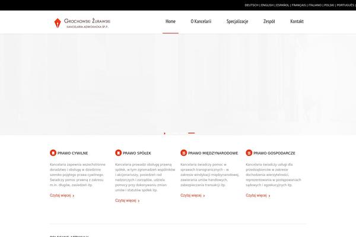The height and width of the screenshot is (237, 356).
Task: Click the Prawo Gospodarcze red icon
Action: 249,153
